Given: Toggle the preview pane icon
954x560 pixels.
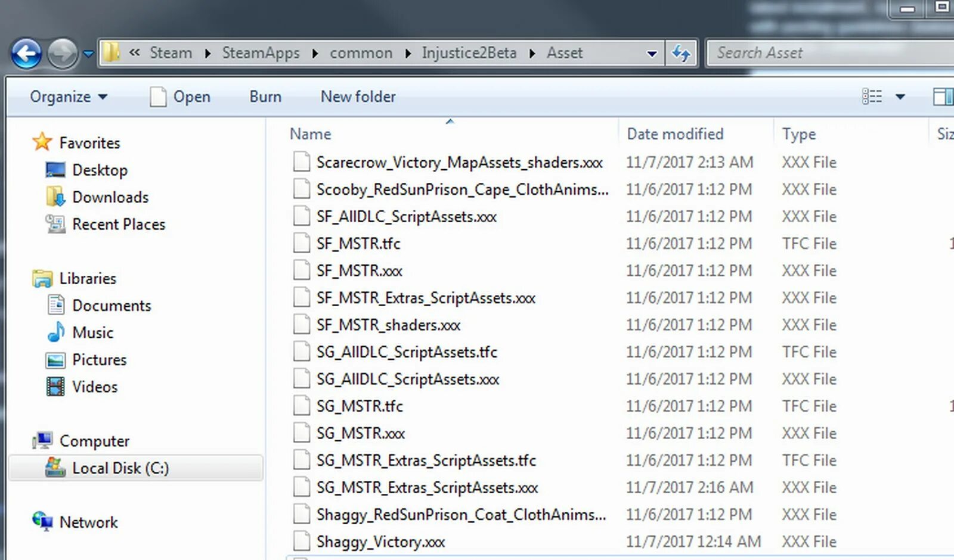Looking at the screenshot, I should (943, 97).
